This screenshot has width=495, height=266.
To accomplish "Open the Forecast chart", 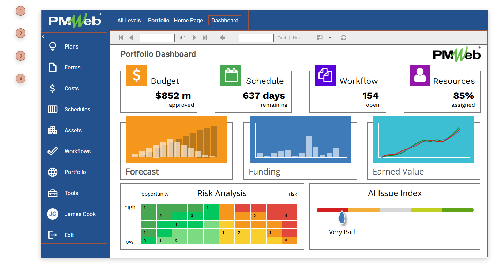I will pyautogui.click(x=176, y=139).
